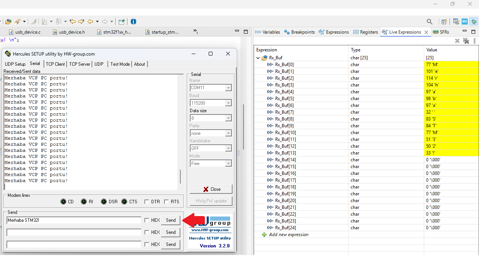479x275 pixels.
Task: Collapse the Rx_Buf expression tree node
Action: (258, 58)
